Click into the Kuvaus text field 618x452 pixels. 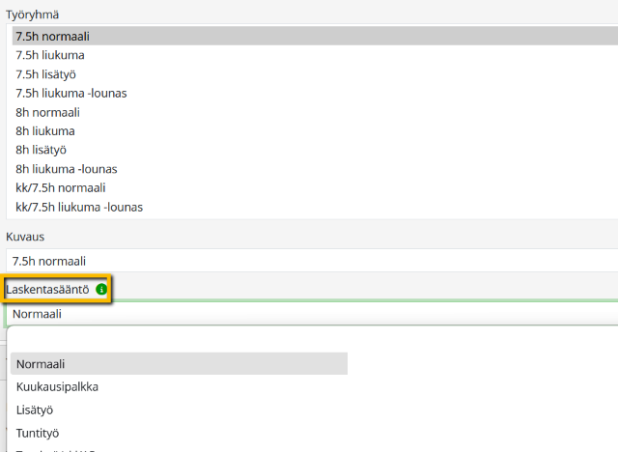pyautogui.click(x=309, y=261)
